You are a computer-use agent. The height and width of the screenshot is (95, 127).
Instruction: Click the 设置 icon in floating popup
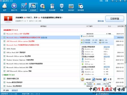point(105,79)
